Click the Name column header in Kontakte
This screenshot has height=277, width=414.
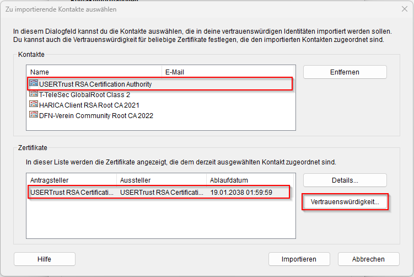tap(94, 72)
